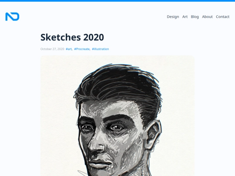This screenshot has height=176, width=235.
Task: Open the #illustration tag link
Action: point(101,49)
